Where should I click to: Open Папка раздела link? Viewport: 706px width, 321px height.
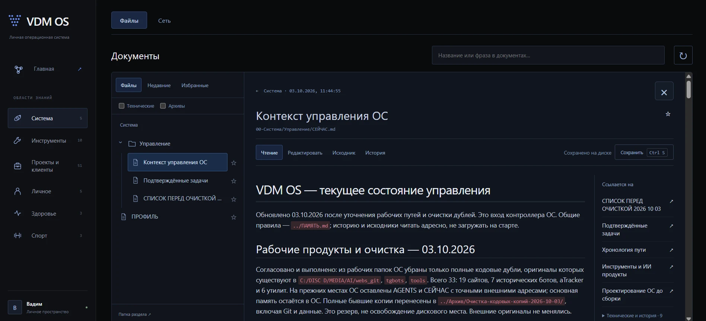[134, 314]
